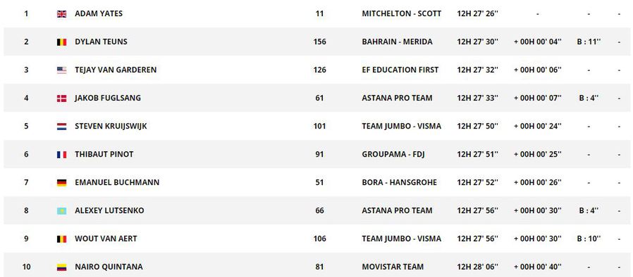Click the French flag beside Thibaut Pinot
633x277 pixels.
click(61, 155)
